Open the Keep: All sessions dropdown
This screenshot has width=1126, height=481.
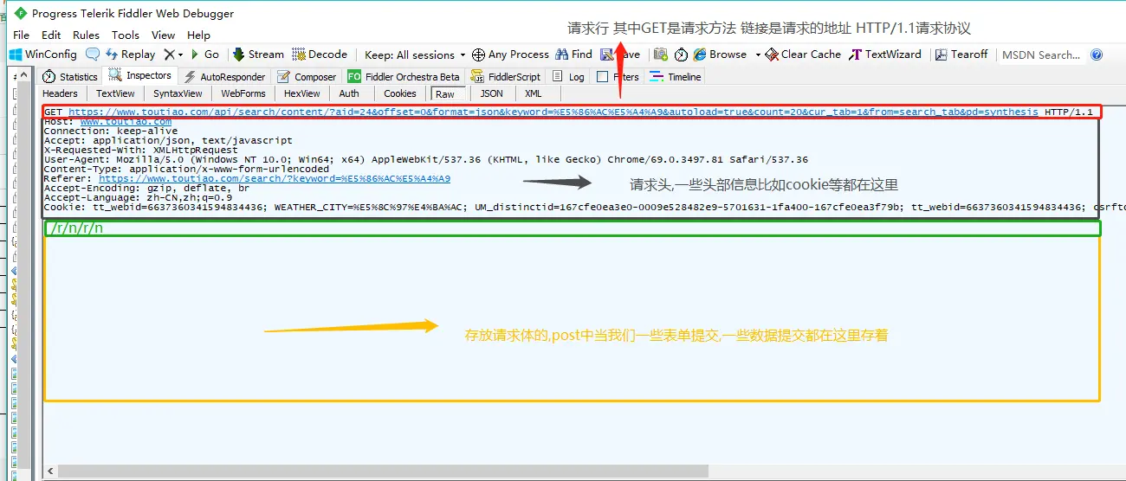415,55
